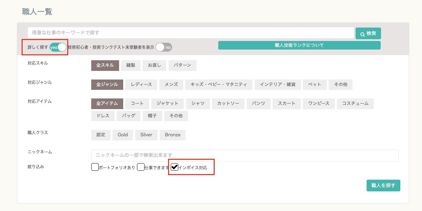Viewport: 422px width, 211px height.
Task: Pick コート item filter
Action: [x=137, y=103]
